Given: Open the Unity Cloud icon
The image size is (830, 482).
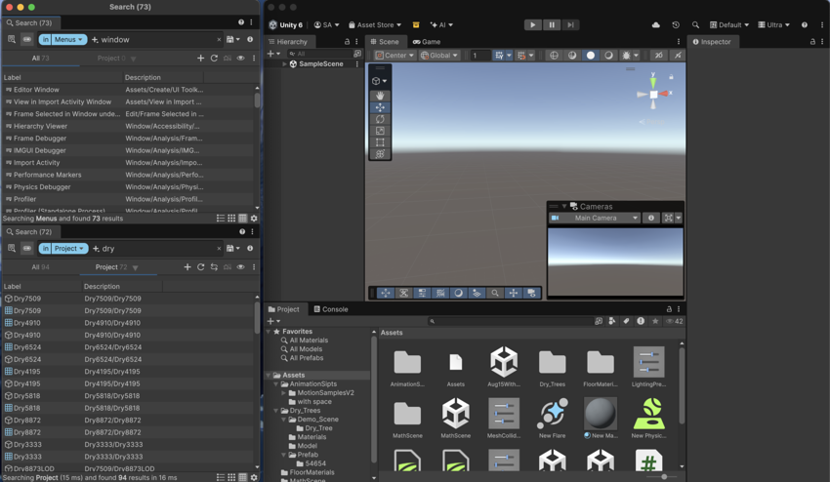Looking at the screenshot, I should pos(655,24).
